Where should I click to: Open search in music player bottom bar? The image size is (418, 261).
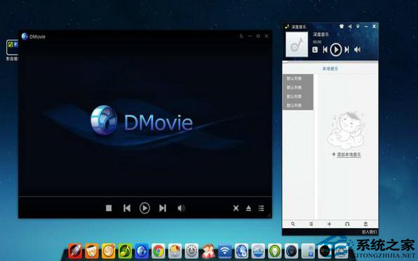pos(293,224)
